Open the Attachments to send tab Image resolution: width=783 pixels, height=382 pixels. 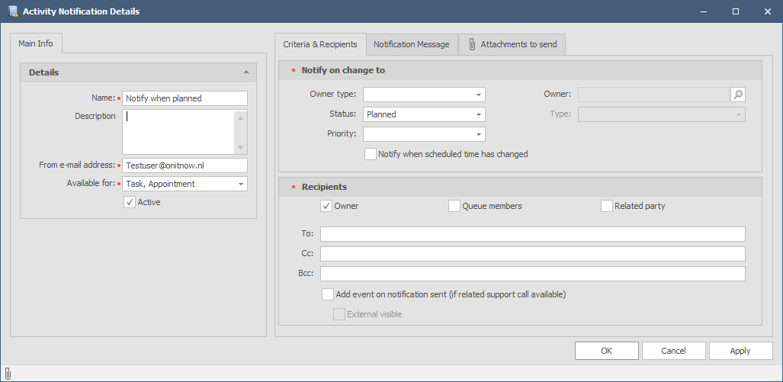(x=512, y=44)
